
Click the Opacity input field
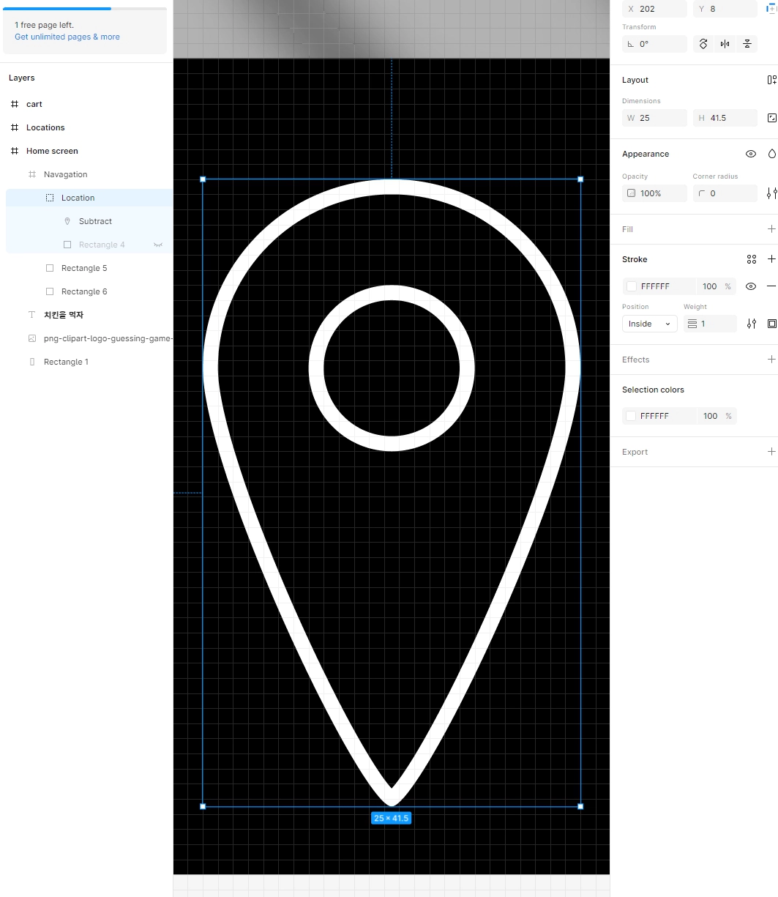click(654, 193)
